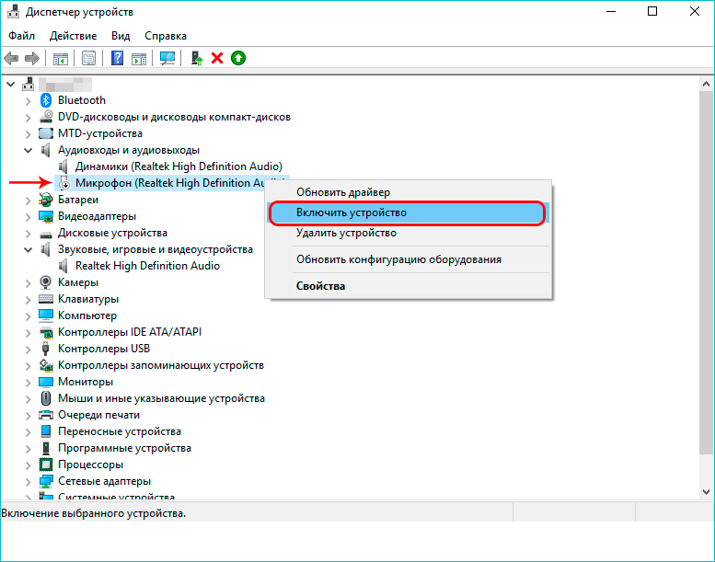The image size is (715, 562).
Task: Choose Удалить устройство in context menu
Action: click(x=409, y=233)
